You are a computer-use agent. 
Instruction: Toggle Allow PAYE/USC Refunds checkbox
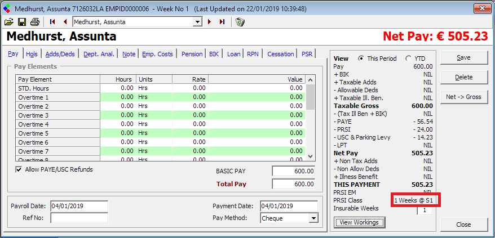[19, 169]
